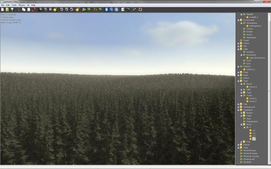
Task: Select the square scale tool icon
Action: click(x=50, y=9)
